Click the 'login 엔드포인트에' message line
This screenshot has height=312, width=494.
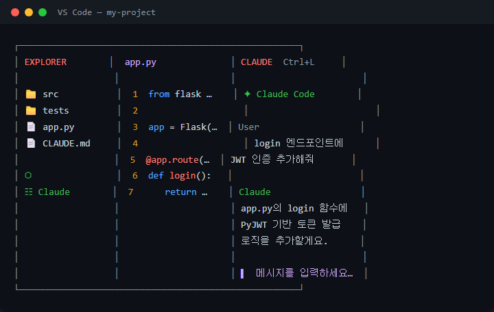coord(298,143)
